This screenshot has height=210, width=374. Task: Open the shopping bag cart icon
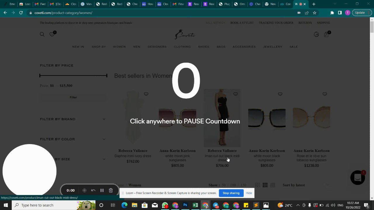326,34
